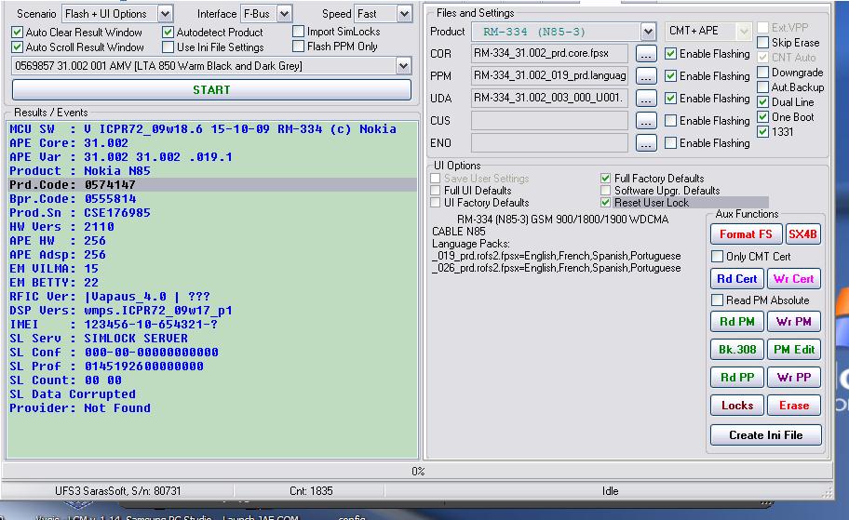Click the Bk.308 button
849x520 pixels.
click(737, 350)
